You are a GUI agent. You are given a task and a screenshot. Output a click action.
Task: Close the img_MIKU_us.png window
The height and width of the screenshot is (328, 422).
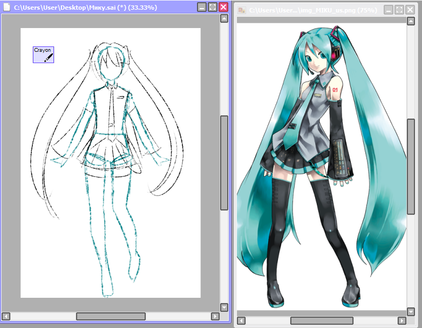[410, 10]
